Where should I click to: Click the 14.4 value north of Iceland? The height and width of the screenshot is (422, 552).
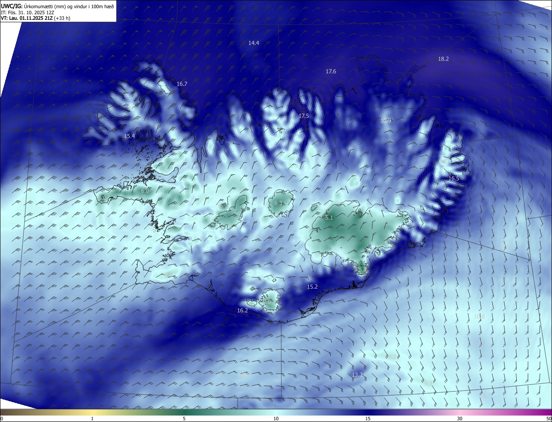[254, 43]
